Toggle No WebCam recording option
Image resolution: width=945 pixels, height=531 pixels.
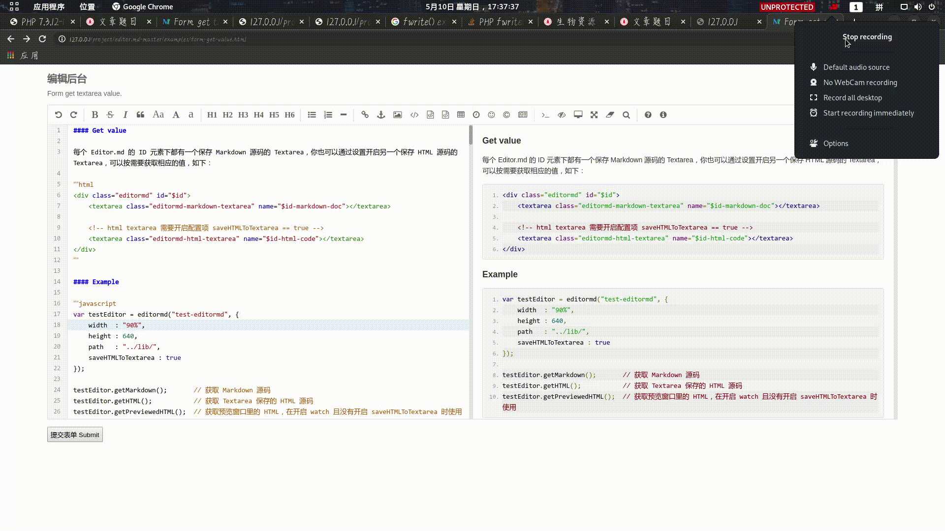point(860,83)
